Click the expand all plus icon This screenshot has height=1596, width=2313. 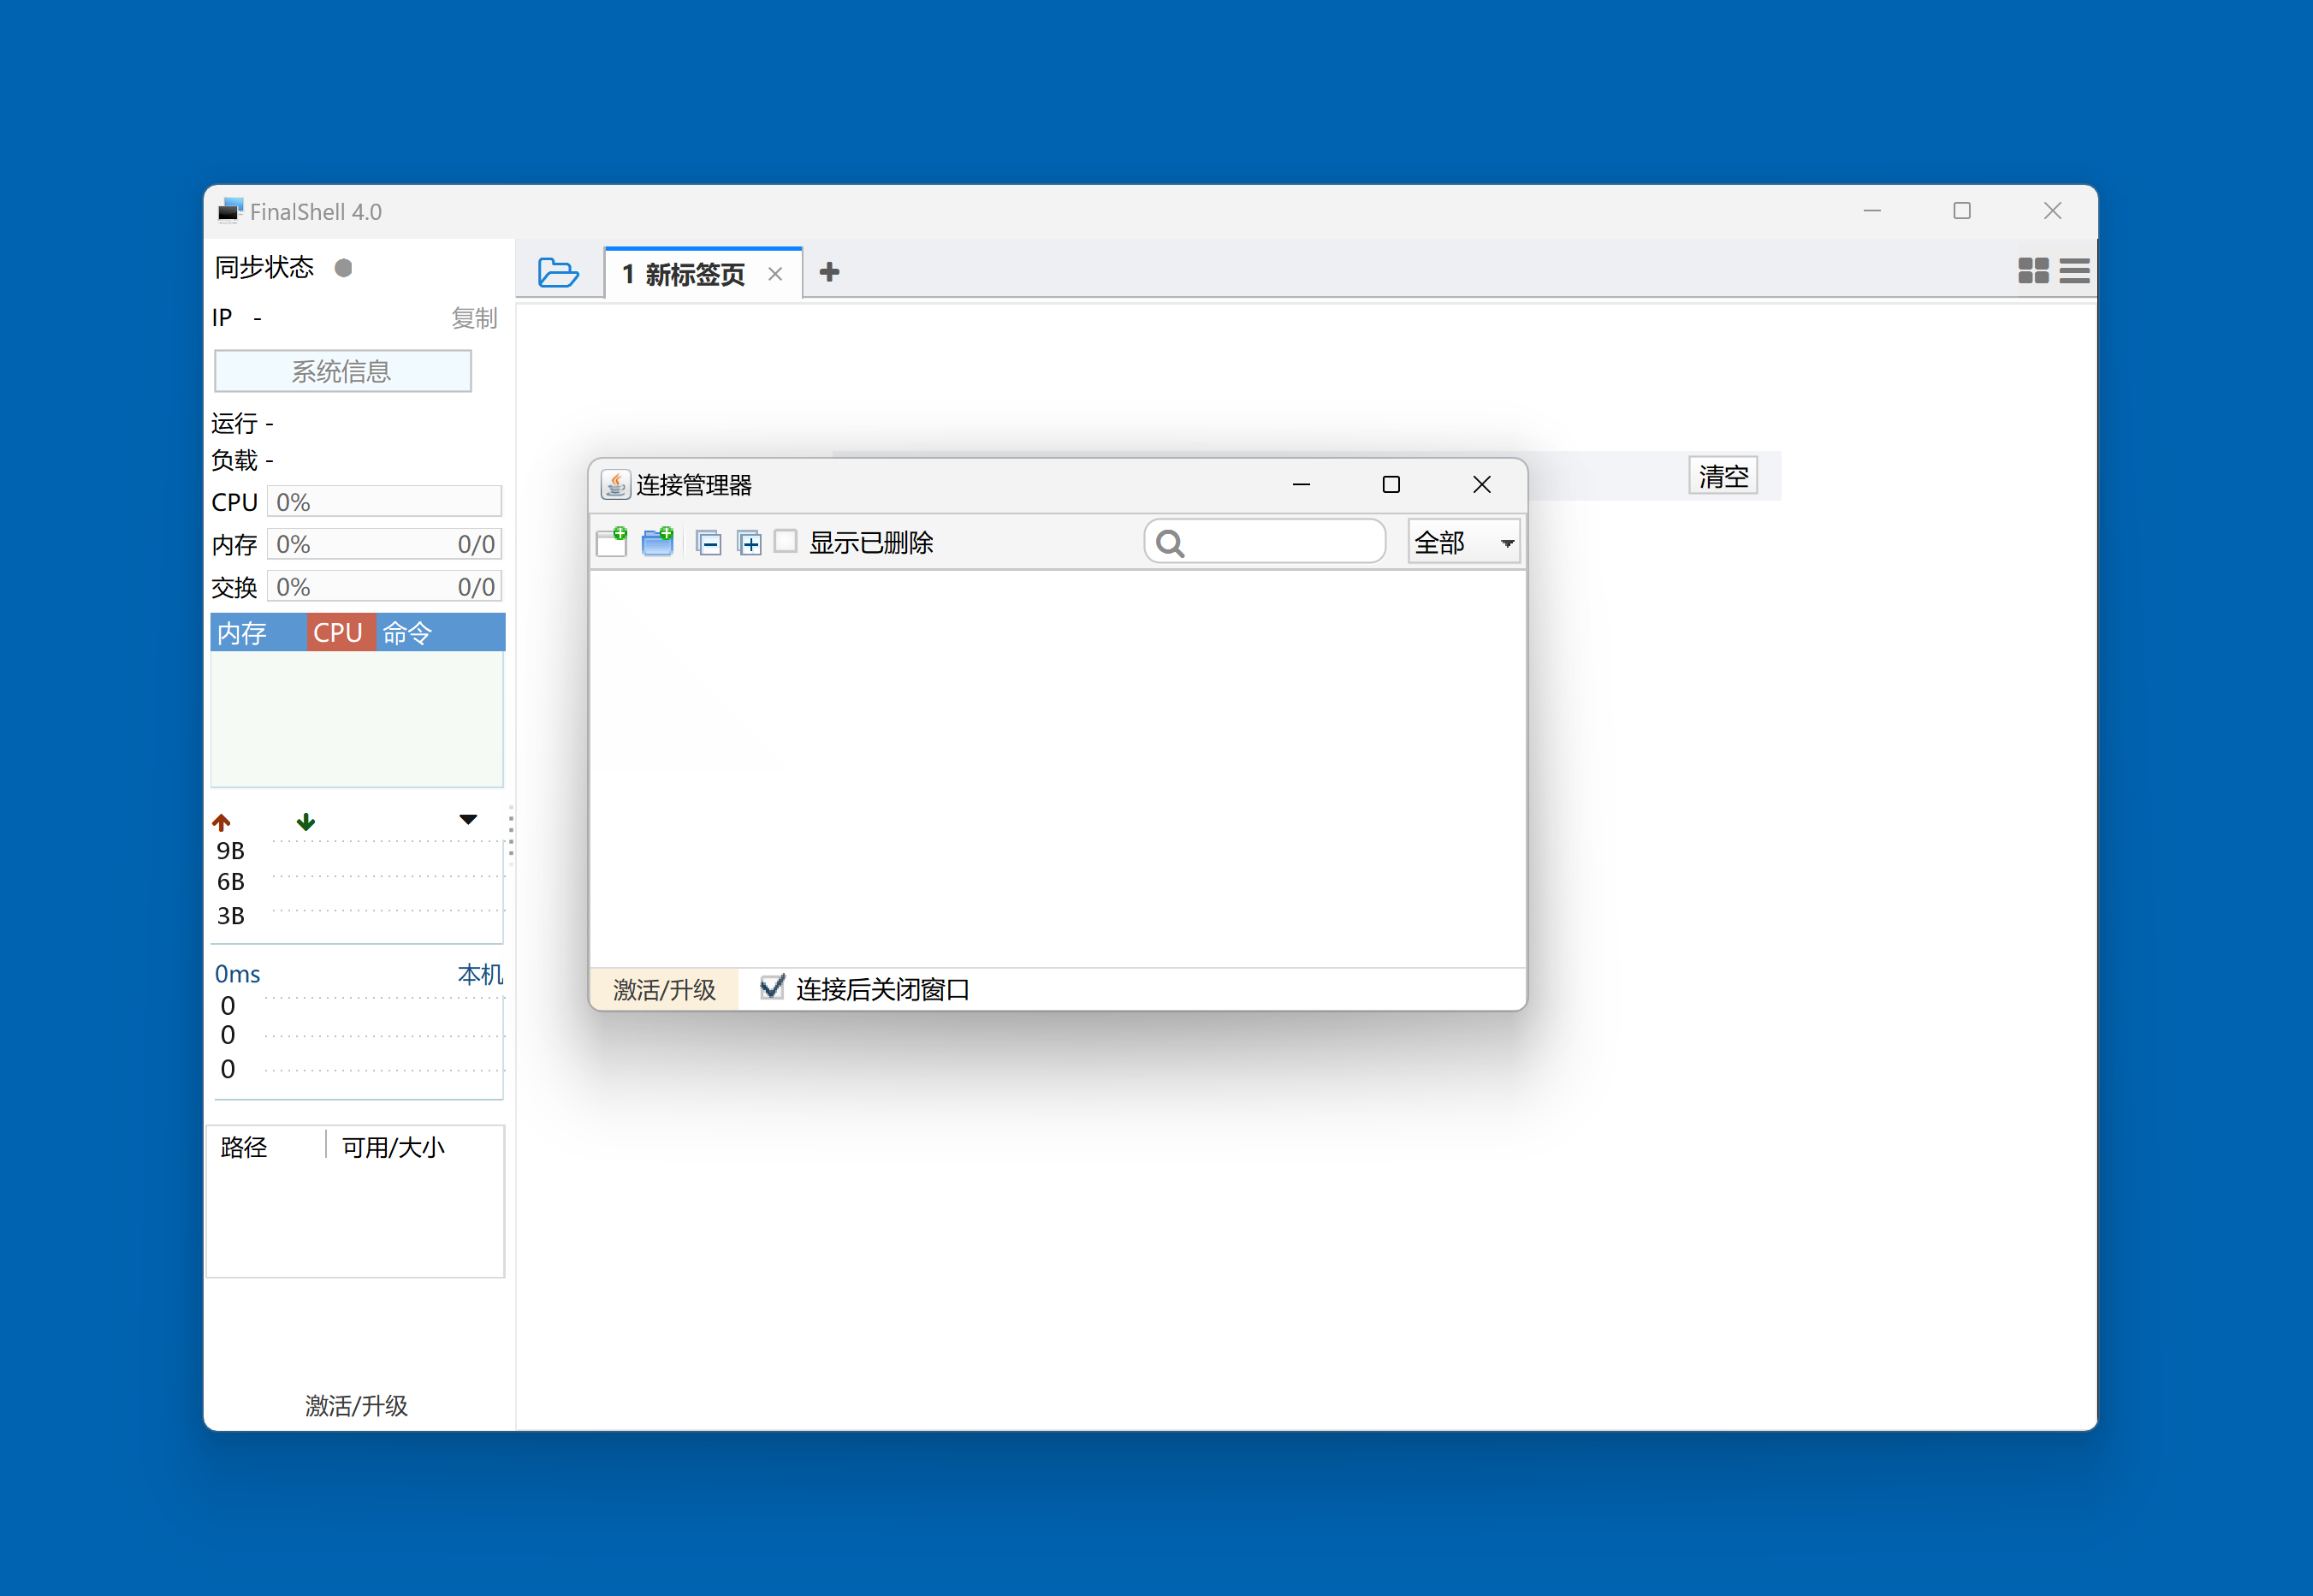749,543
